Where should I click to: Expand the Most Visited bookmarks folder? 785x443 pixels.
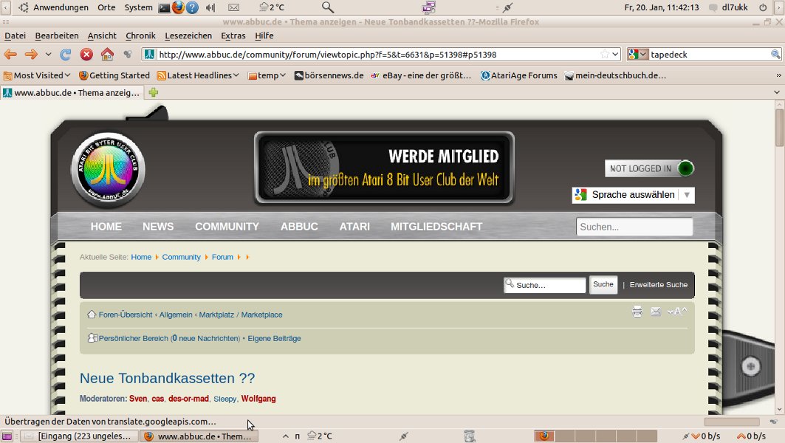pos(36,75)
